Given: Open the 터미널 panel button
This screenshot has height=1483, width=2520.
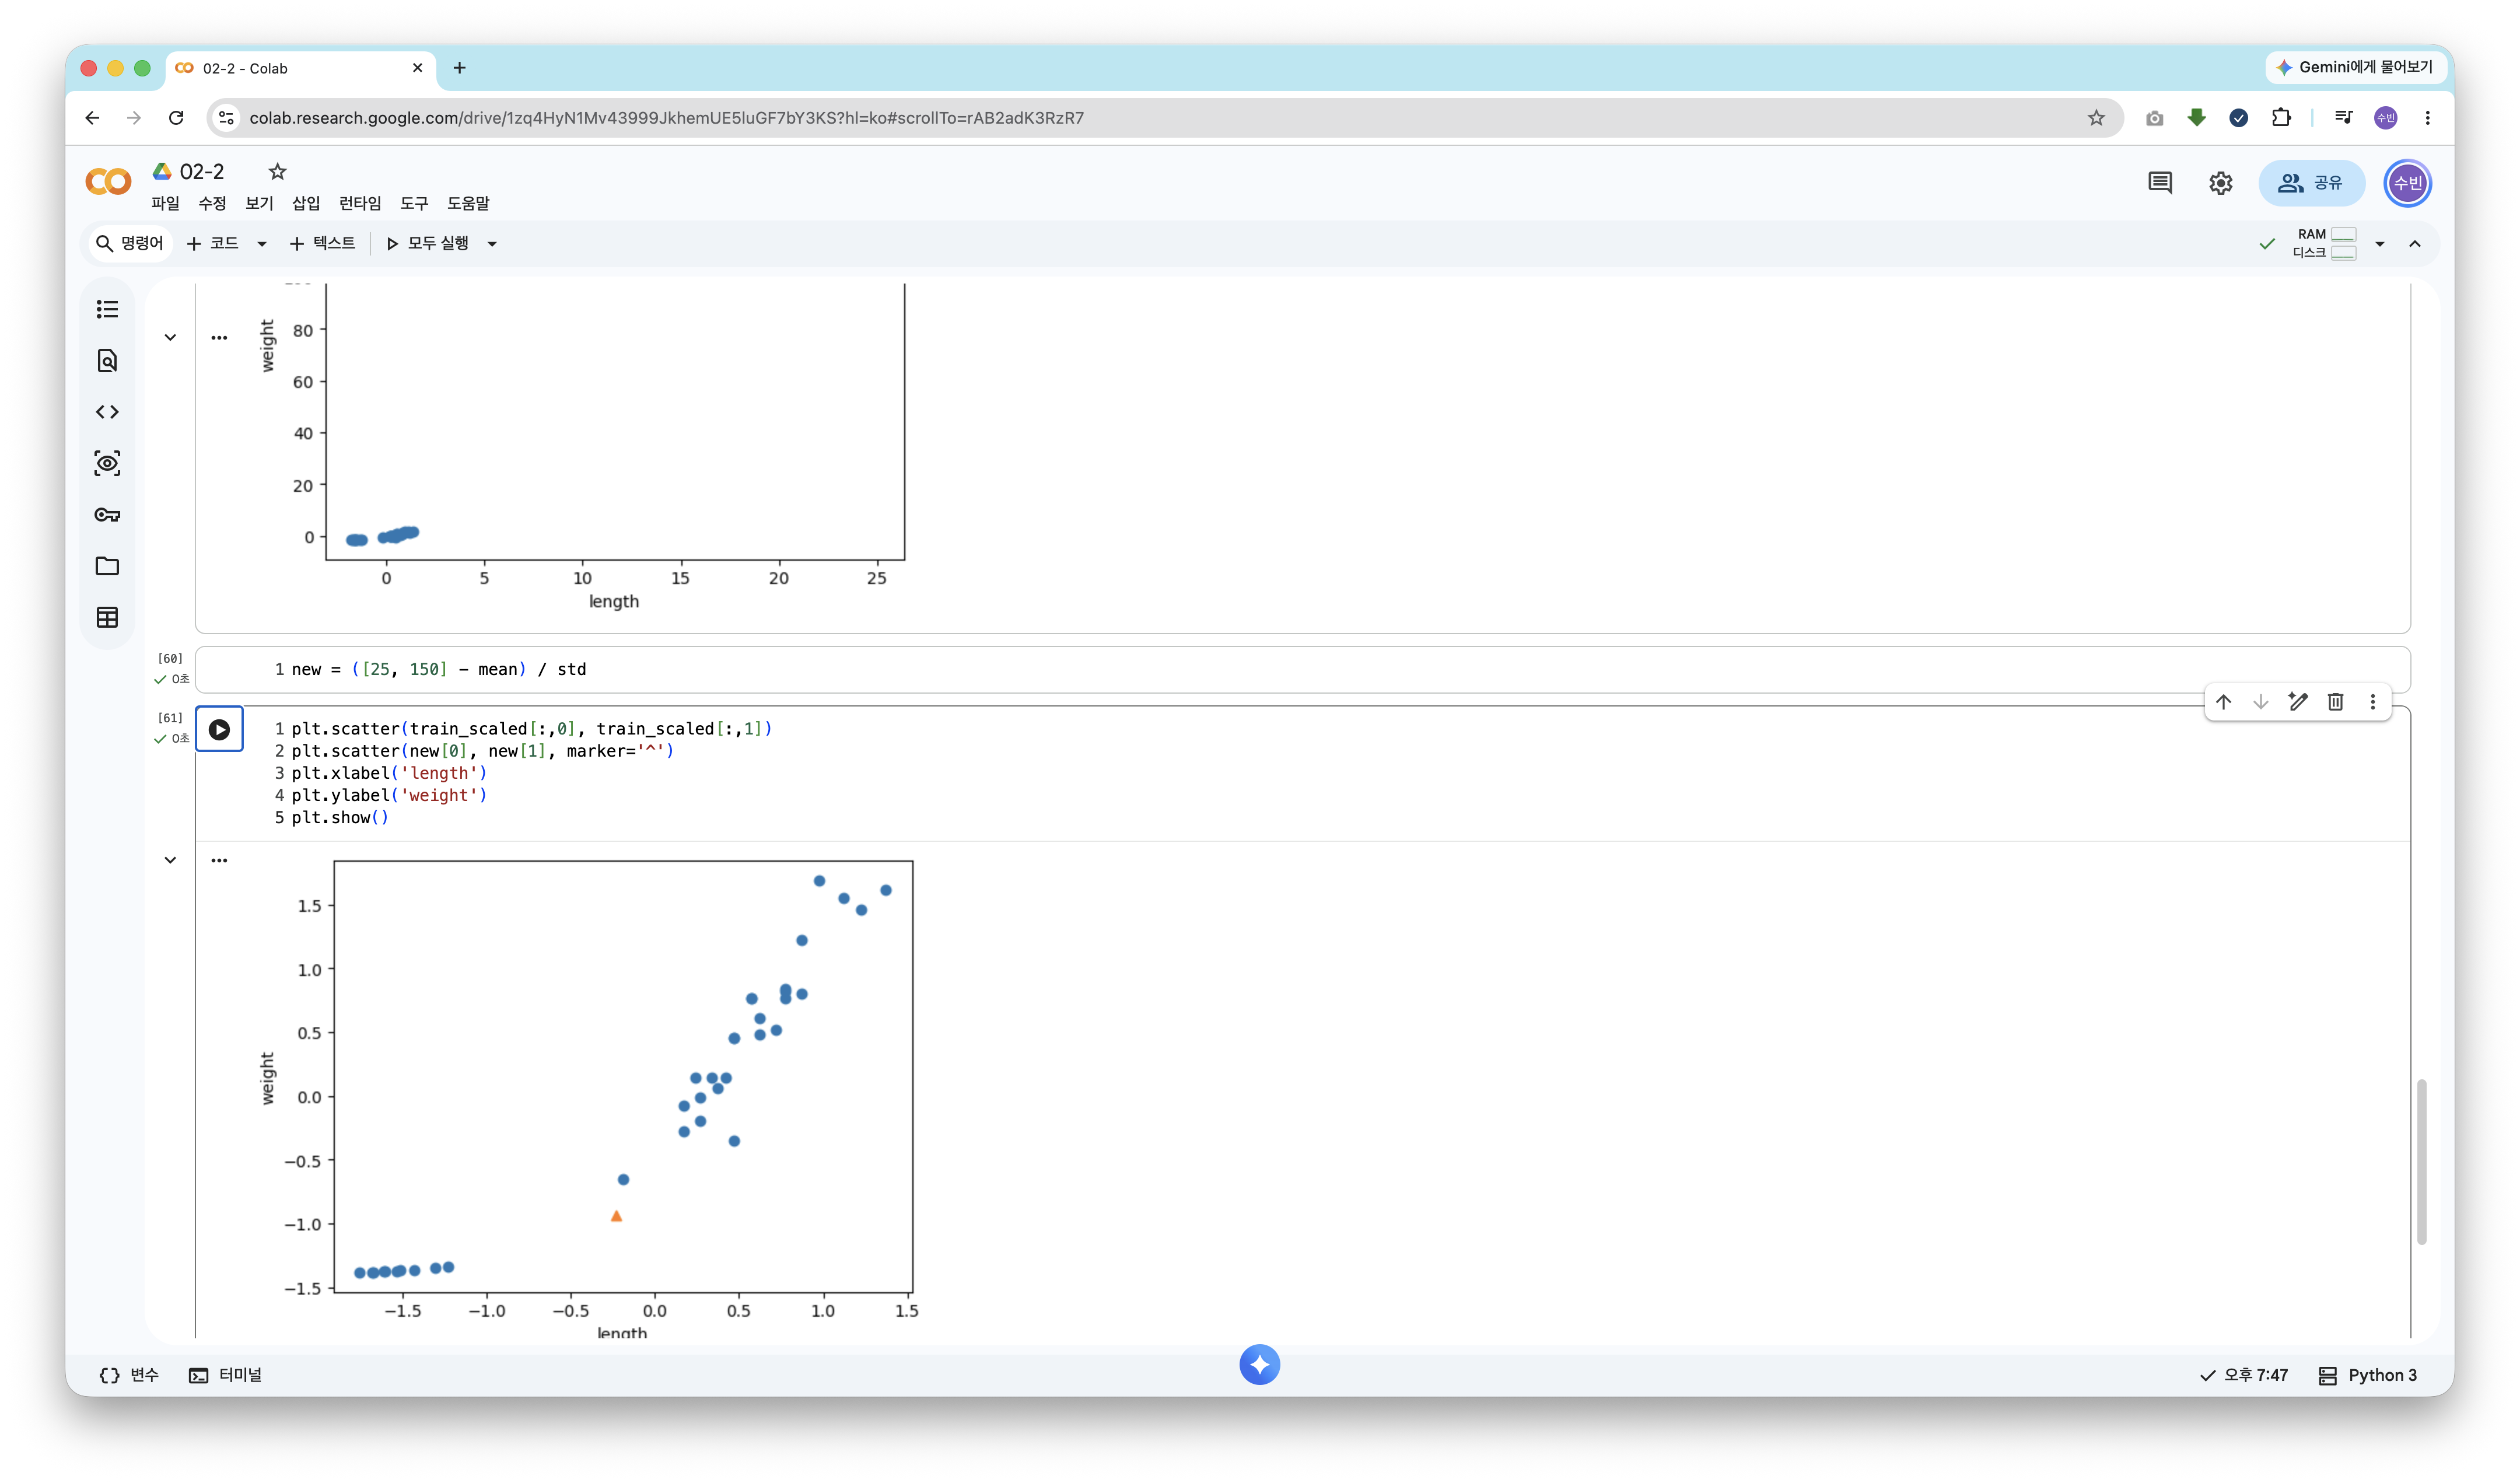Looking at the screenshot, I should click(226, 1375).
